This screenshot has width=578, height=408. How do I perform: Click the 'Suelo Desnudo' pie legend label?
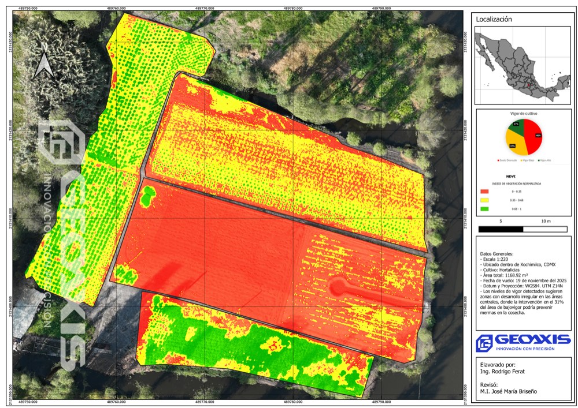pyautogui.click(x=509, y=160)
